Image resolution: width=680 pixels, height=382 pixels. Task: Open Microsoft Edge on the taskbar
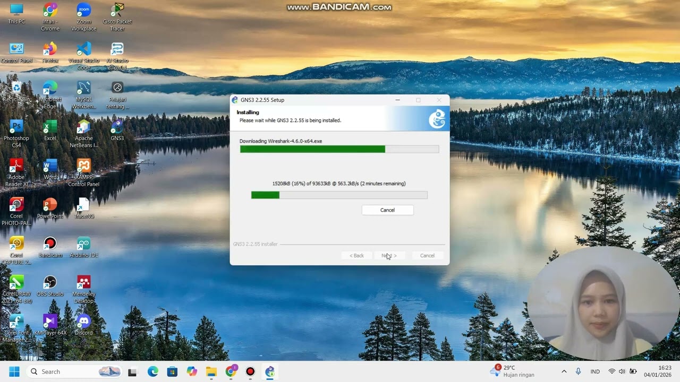point(152,372)
